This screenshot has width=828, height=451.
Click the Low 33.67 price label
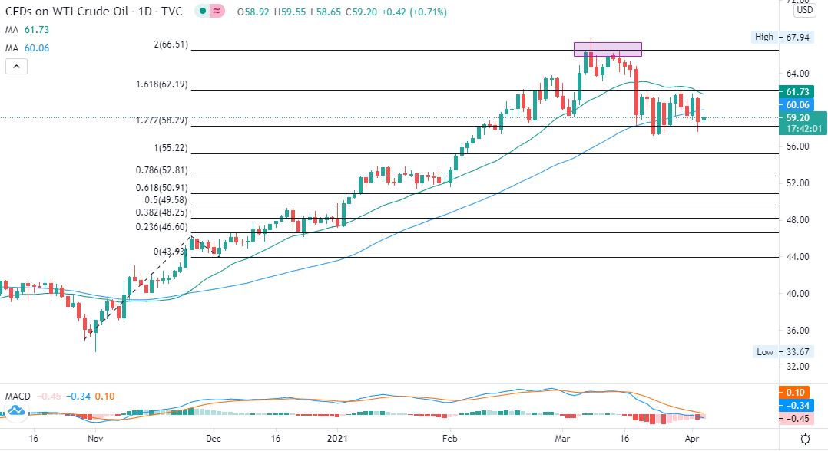point(782,352)
